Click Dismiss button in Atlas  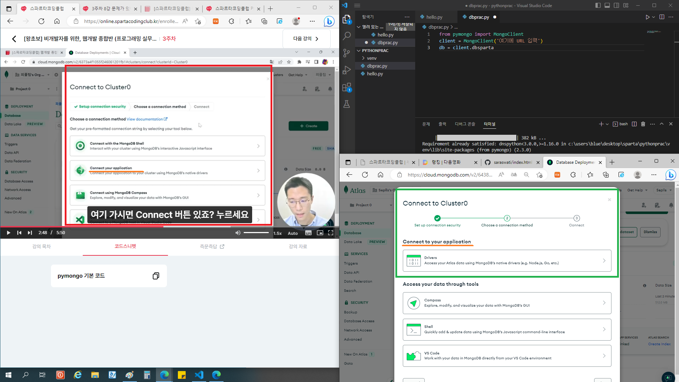650,232
